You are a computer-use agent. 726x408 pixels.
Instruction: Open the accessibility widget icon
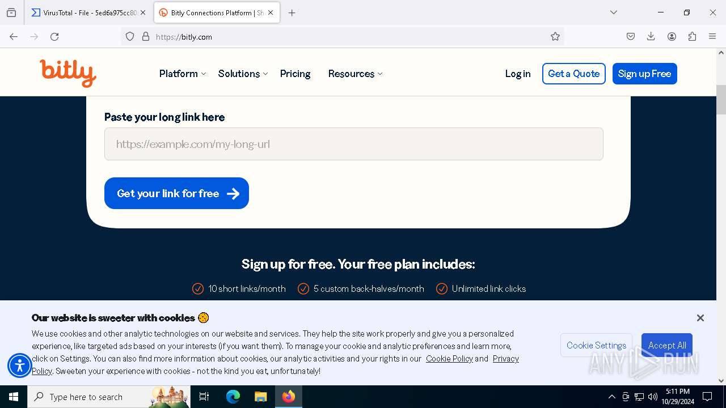(x=20, y=365)
